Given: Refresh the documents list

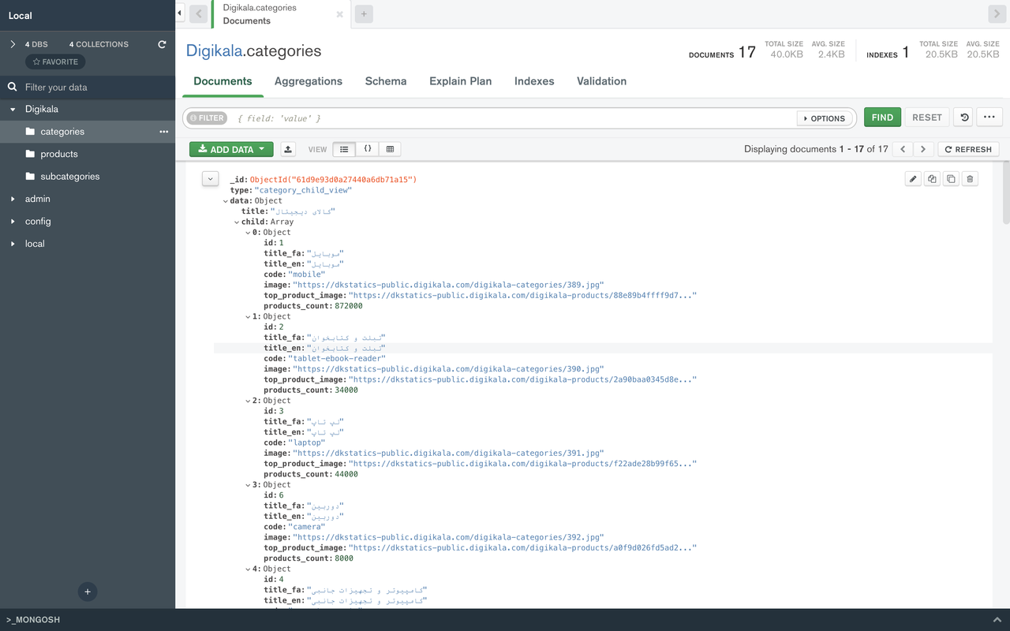Looking at the screenshot, I should 969,149.
